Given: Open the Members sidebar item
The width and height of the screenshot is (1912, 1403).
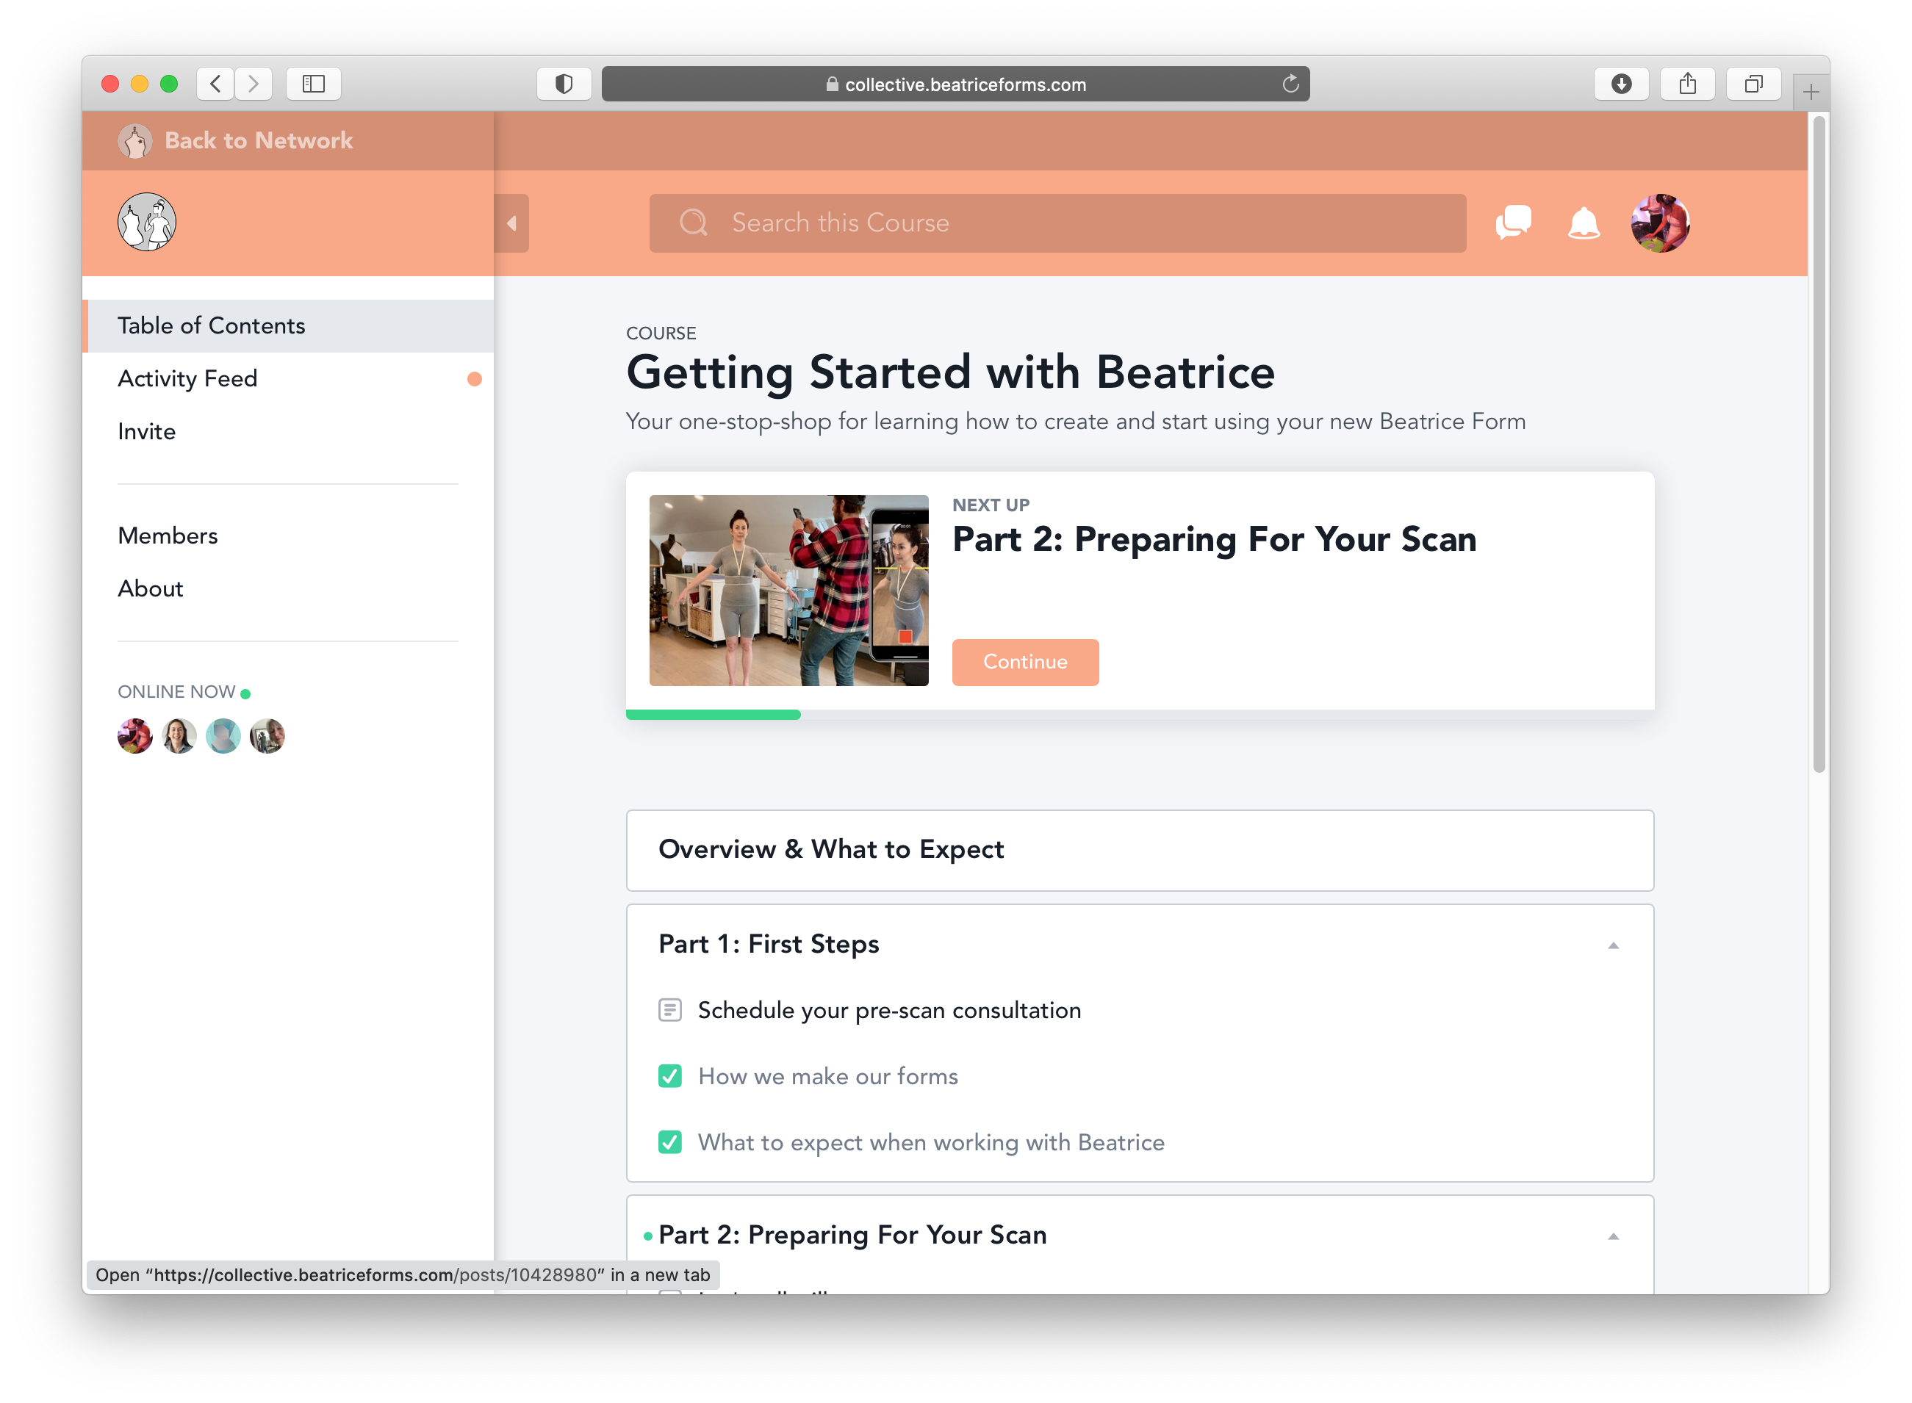Looking at the screenshot, I should (x=168, y=536).
